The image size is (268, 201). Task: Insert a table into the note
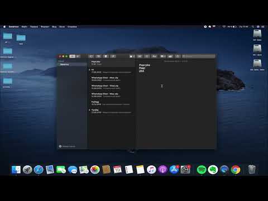[140, 56]
